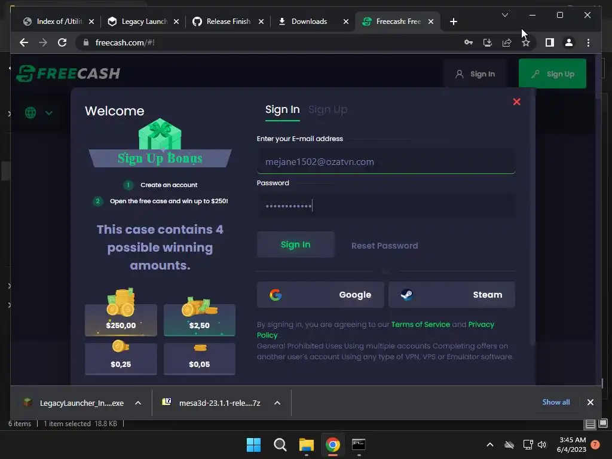This screenshot has height=459, width=612.
Task: Switch to the Sign Up tab
Action: pyautogui.click(x=328, y=110)
